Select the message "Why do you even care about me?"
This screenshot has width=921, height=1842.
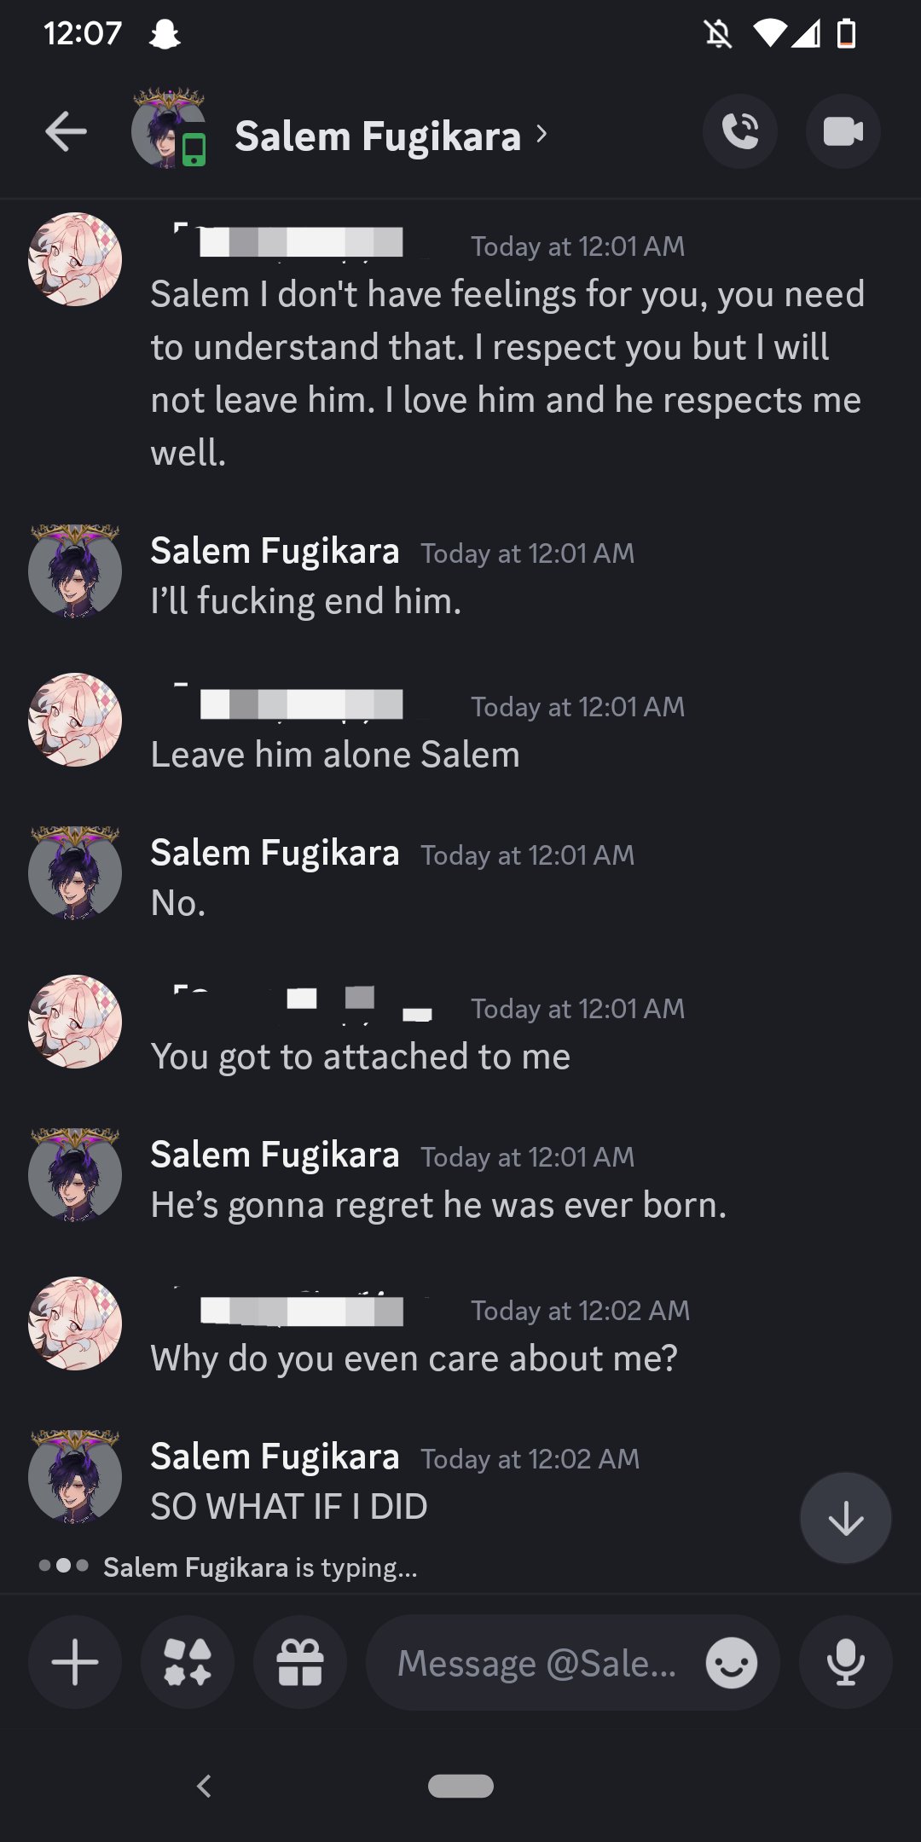(x=414, y=1358)
